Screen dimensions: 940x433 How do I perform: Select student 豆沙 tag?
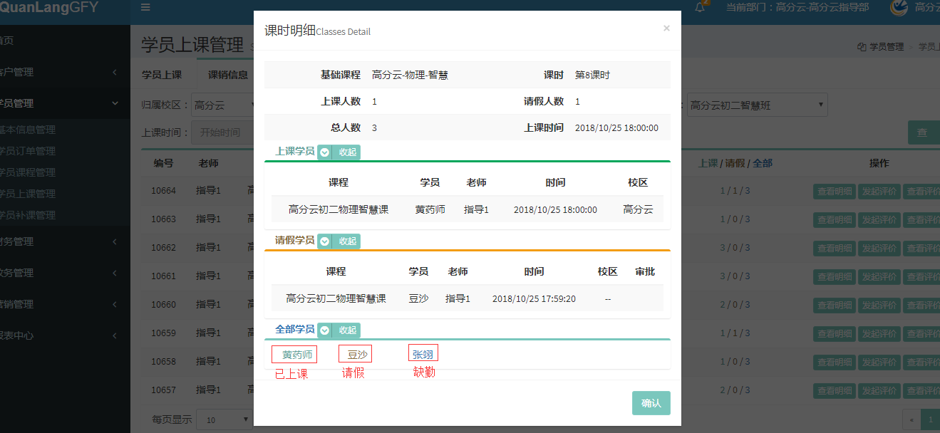(x=356, y=355)
